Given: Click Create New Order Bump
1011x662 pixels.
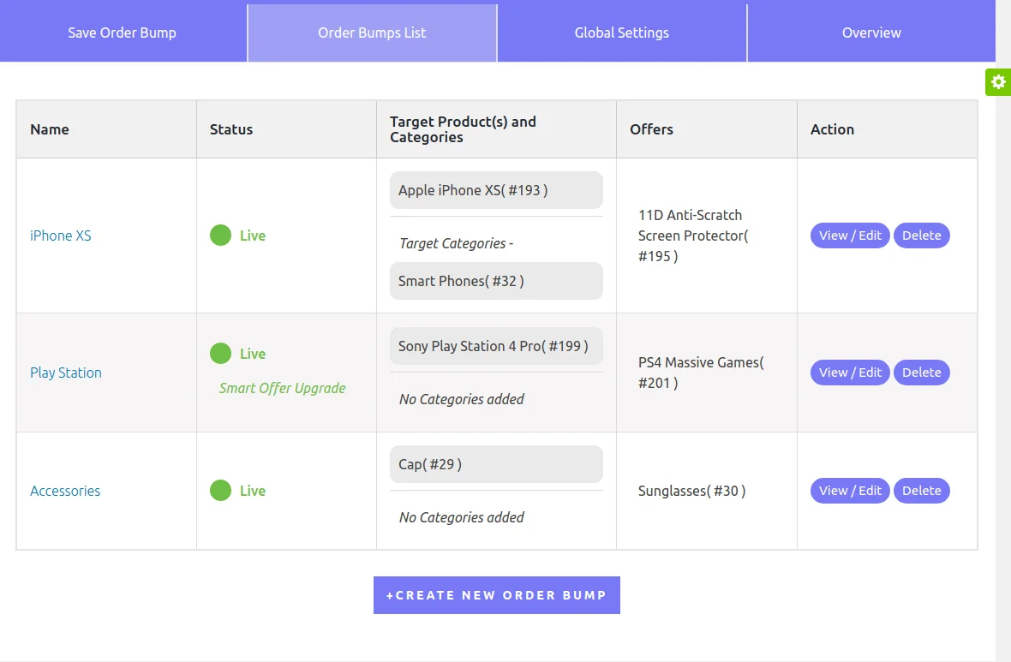Looking at the screenshot, I should coord(496,594).
